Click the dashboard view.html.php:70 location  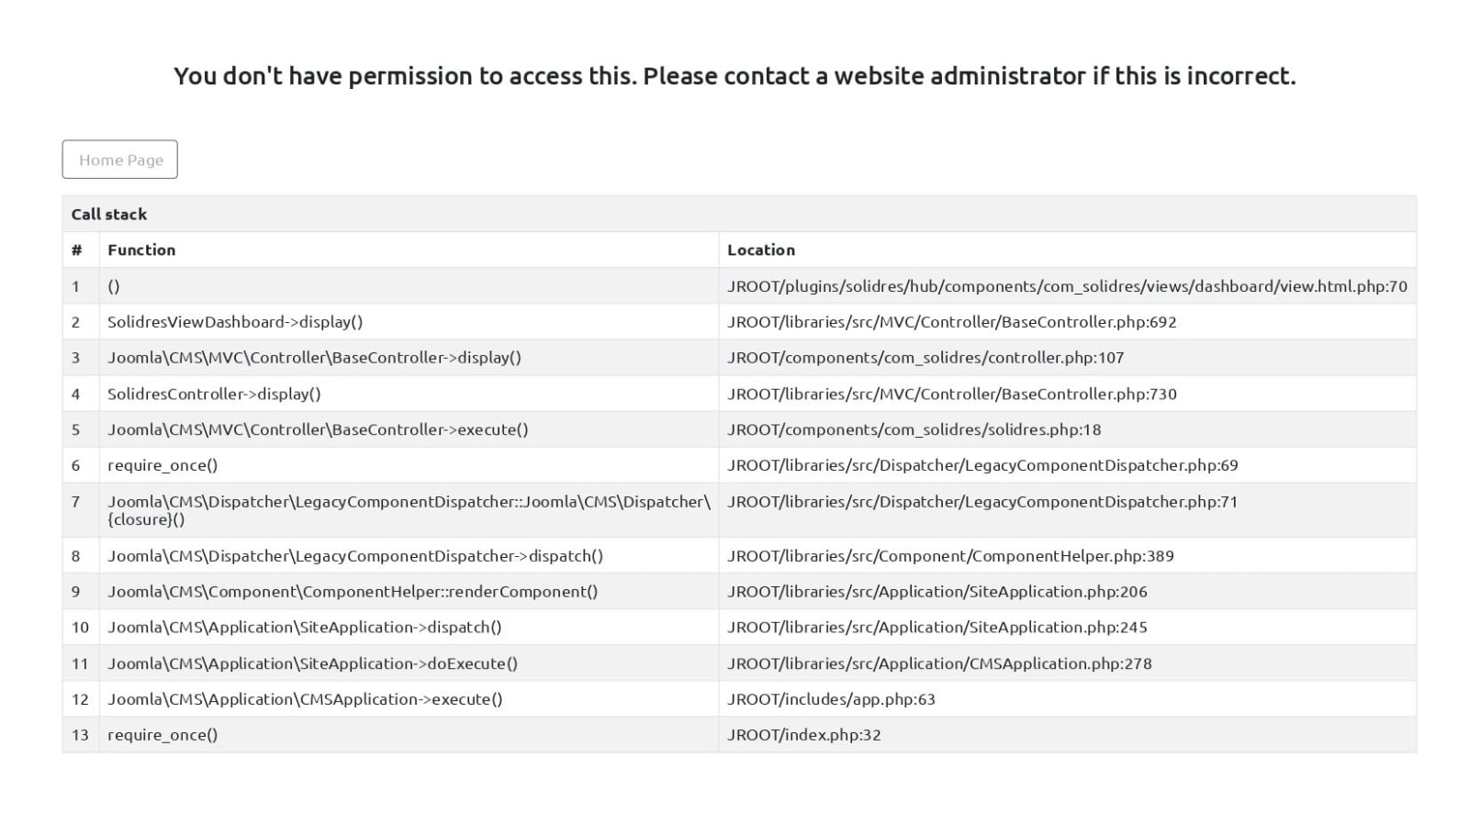1067,286
